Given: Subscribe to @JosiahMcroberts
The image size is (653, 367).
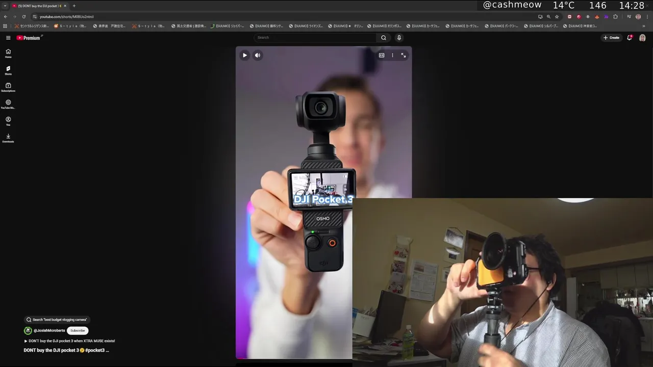Looking at the screenshot, I should [78, 330].
